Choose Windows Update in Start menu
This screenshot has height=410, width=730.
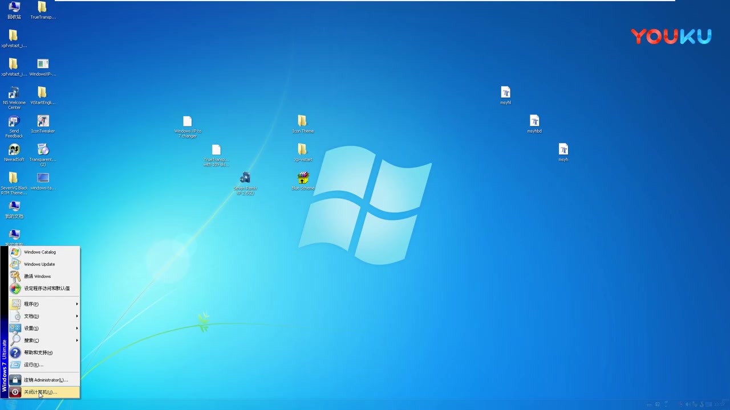[x=44, y=264]
